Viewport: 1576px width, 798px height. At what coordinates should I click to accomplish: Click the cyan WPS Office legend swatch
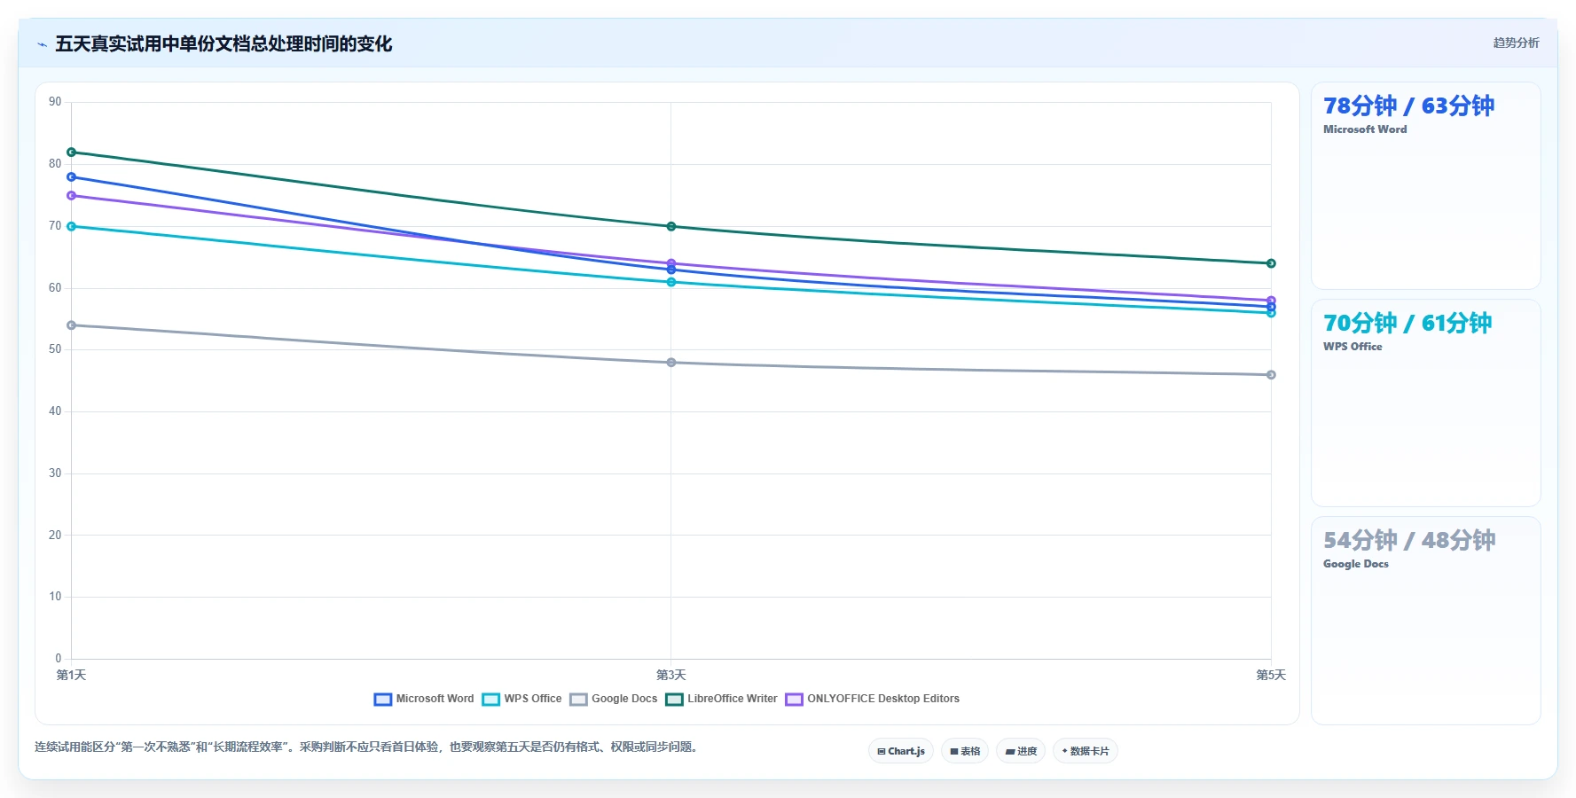click(491, 700)
